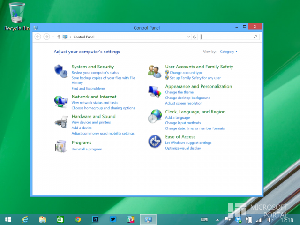
Task: Click the 12:18 taskbar clock
Action: point(286,220)
